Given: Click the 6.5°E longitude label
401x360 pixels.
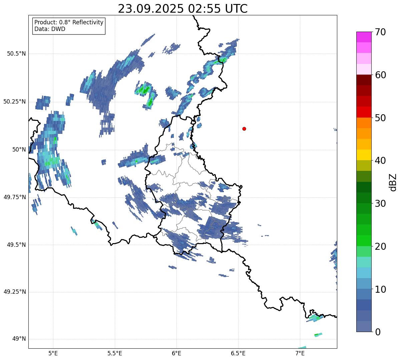Looking at the screenshot, I should [238, 353].
